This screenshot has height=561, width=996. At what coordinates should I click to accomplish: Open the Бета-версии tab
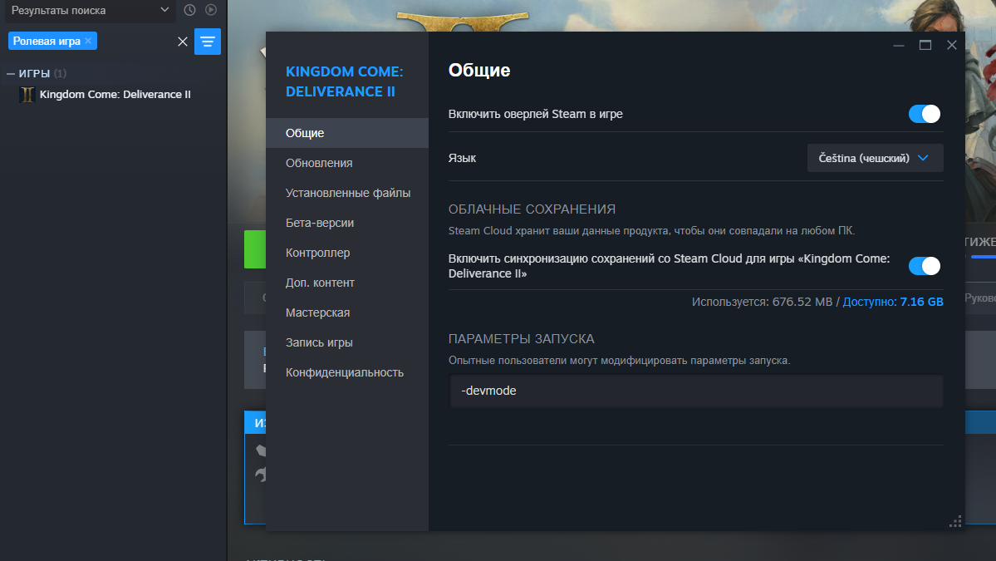point(347,223)
